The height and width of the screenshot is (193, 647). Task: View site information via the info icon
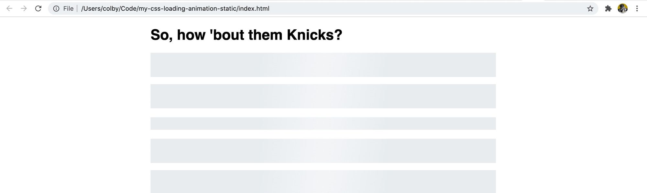pyautogui.click(x=56, y=9)
